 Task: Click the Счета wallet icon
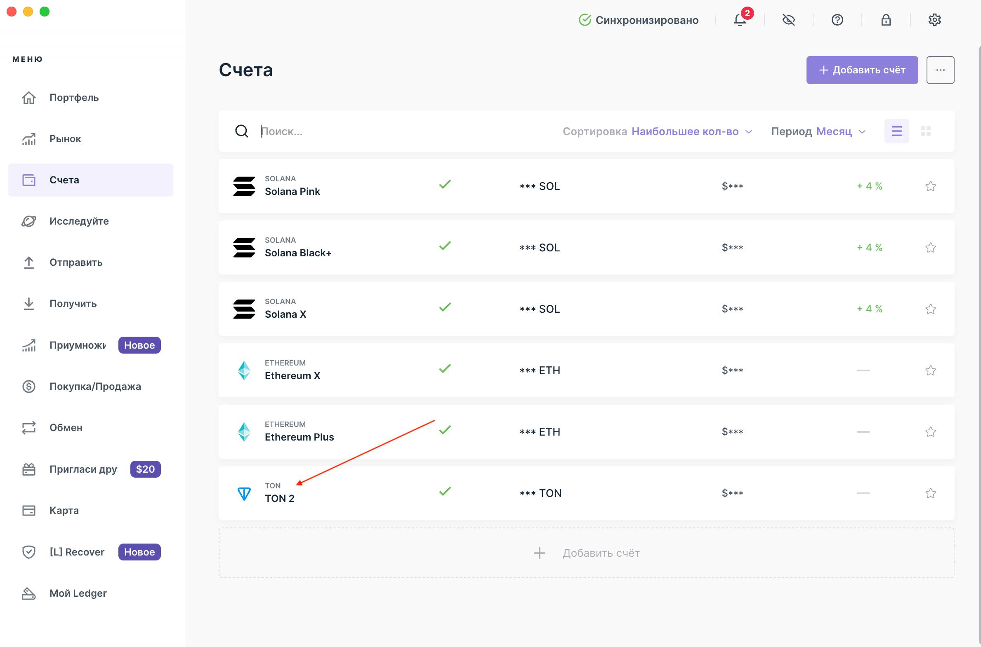click(x=29, y=180)
